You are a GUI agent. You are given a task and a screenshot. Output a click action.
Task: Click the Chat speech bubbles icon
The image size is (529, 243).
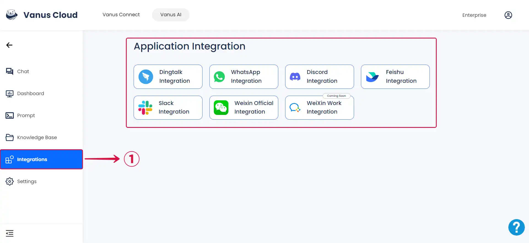tap(10, 71)
